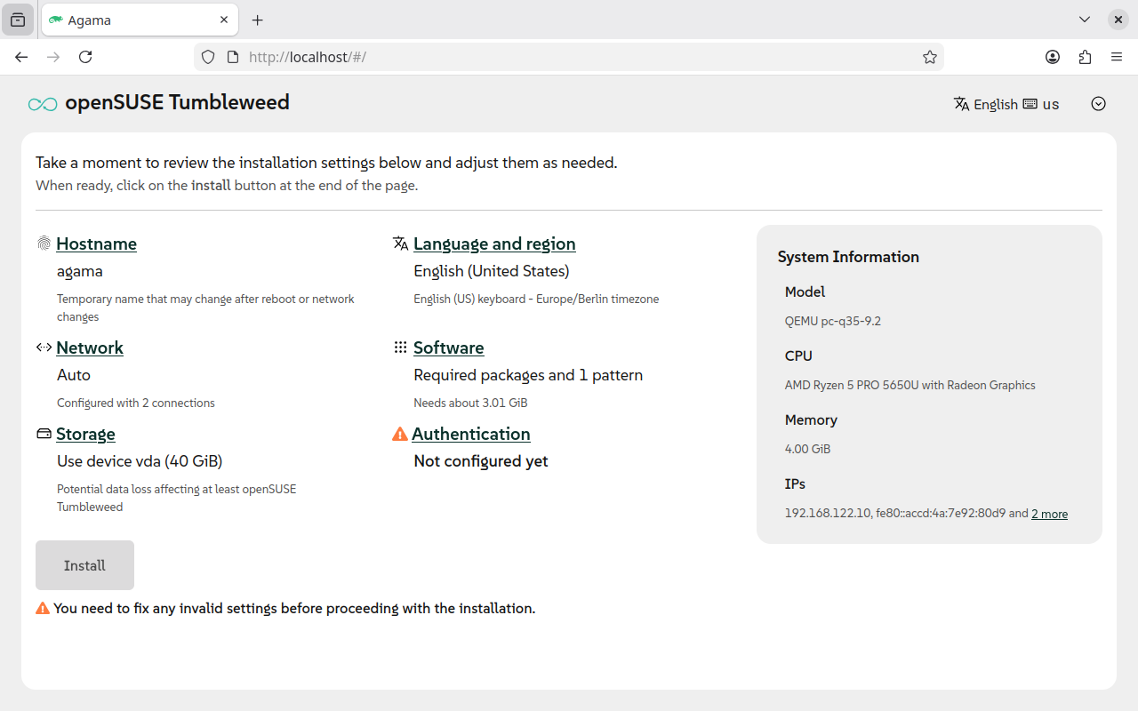Show the 2 more IP addresses
The image size is (1138, 711).
[x=1049, y=514]
